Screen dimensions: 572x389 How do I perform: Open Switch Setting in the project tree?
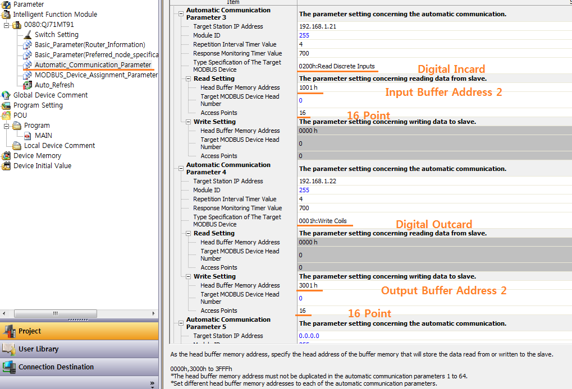tap(56, 35)
